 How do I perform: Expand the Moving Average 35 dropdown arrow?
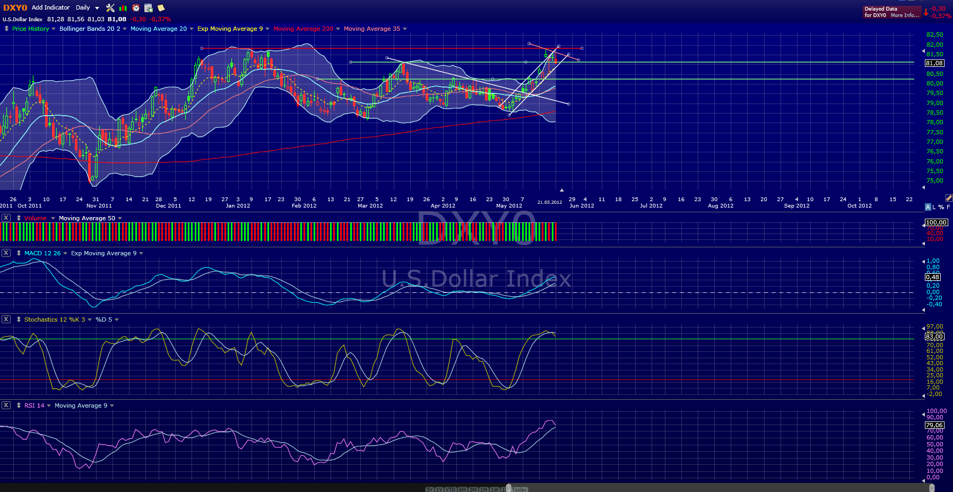pos(405,29)
